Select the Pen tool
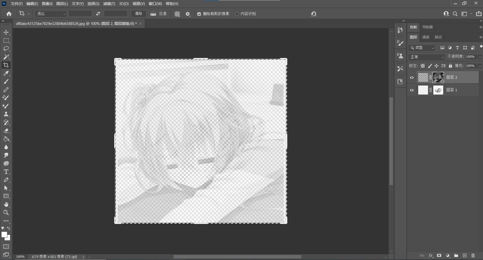Screen dimensions: 483x260 [6, 180]
